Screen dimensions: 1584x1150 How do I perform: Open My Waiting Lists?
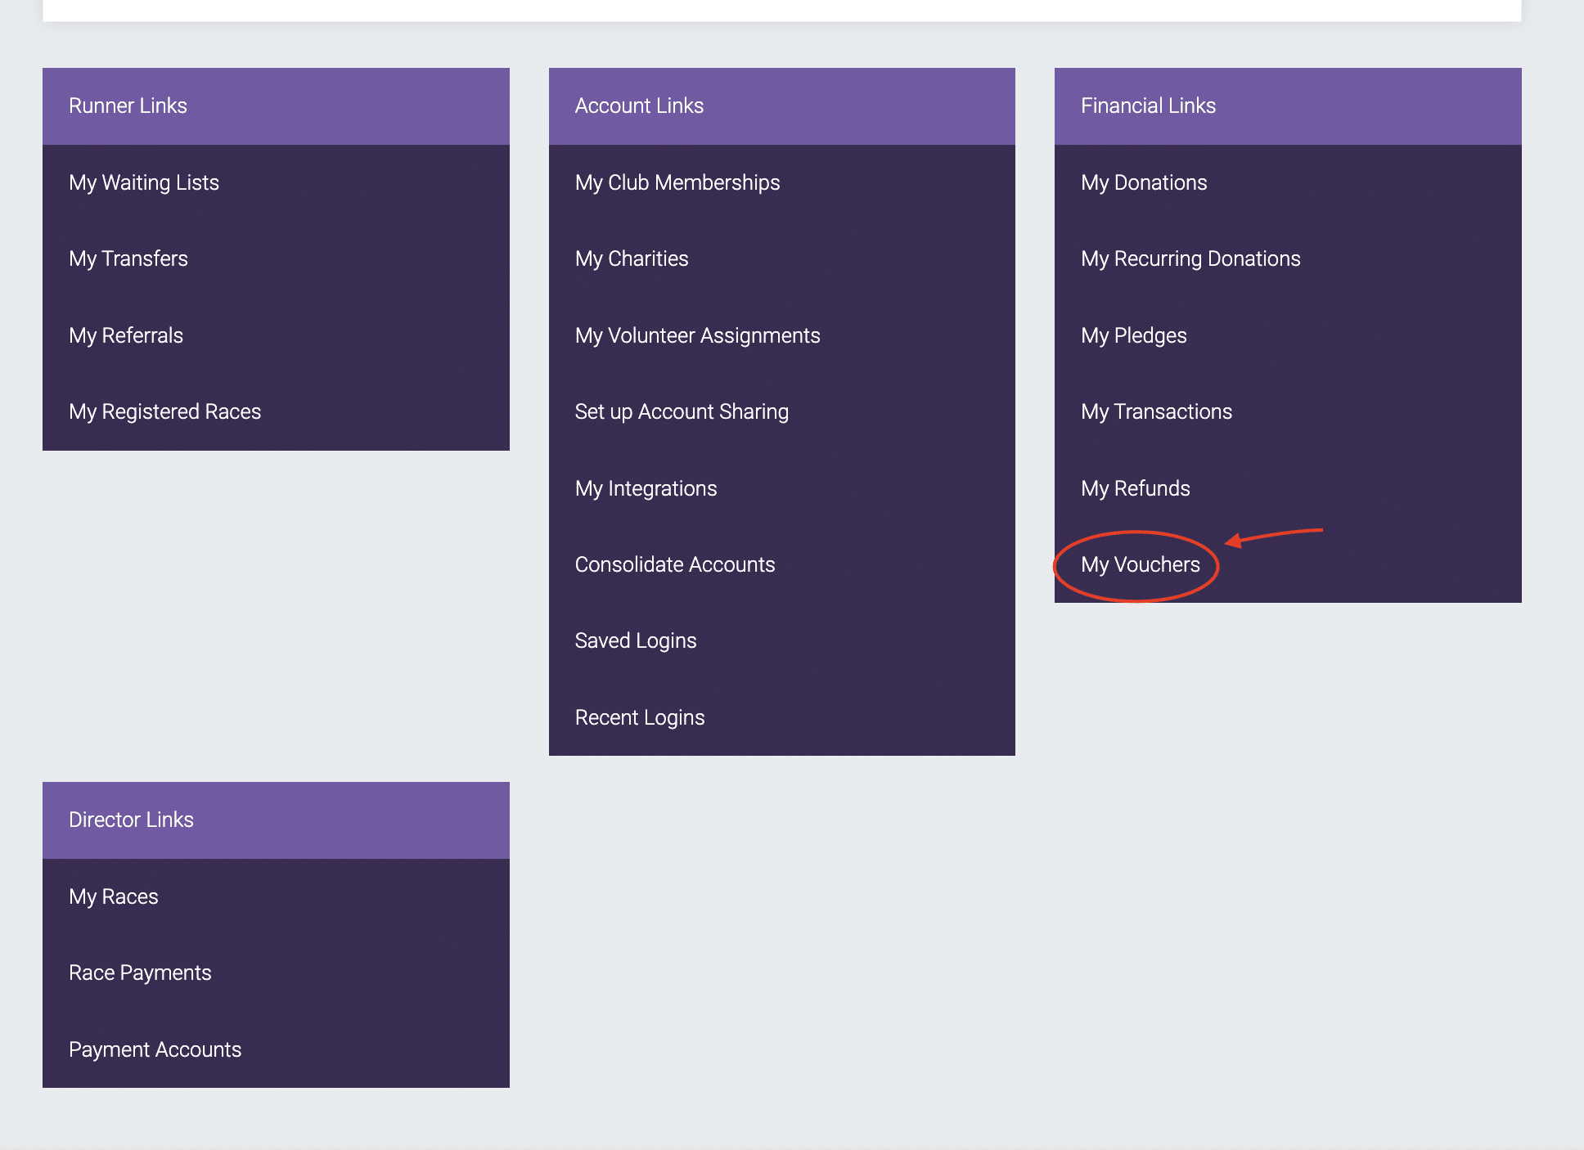point(143,182)
